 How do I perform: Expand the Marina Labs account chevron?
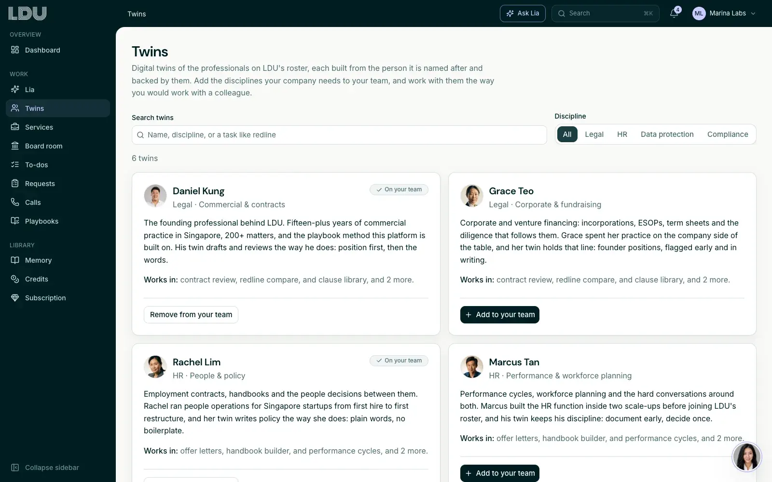[753, 13]
